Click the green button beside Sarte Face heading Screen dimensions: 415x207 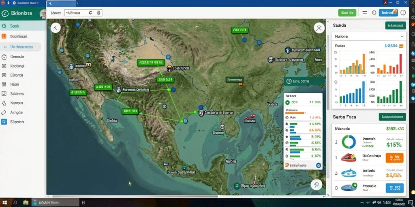[392, 117]
